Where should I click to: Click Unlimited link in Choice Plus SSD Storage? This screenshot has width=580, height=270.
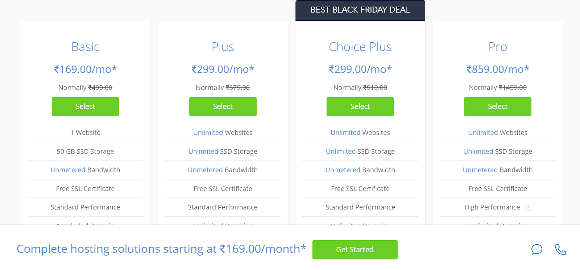(340, 151)
